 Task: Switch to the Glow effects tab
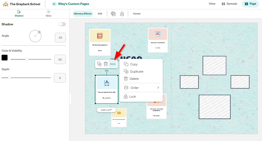click(x=48, y=13)
